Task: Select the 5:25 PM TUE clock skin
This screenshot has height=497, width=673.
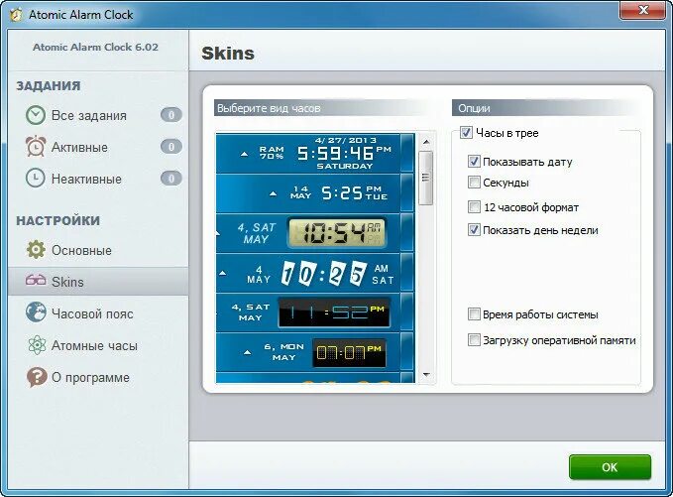Action: coord(315,192)
